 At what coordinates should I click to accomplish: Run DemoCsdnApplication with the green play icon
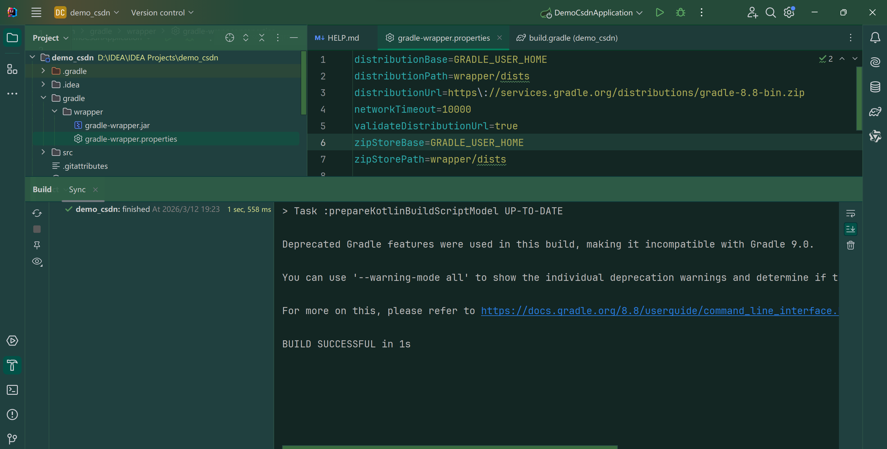[x=659, y=13]
